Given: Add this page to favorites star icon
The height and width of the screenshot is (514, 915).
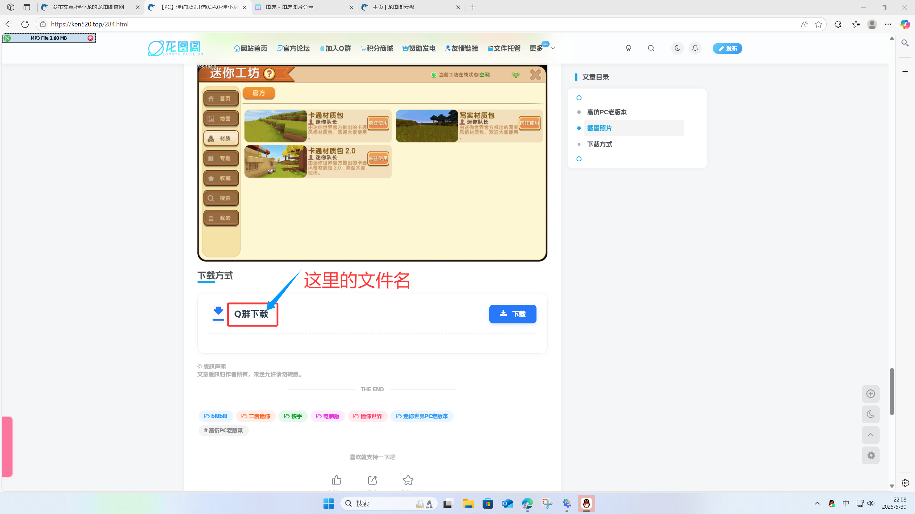Looking at the screenshot, I should coord(818,24).
